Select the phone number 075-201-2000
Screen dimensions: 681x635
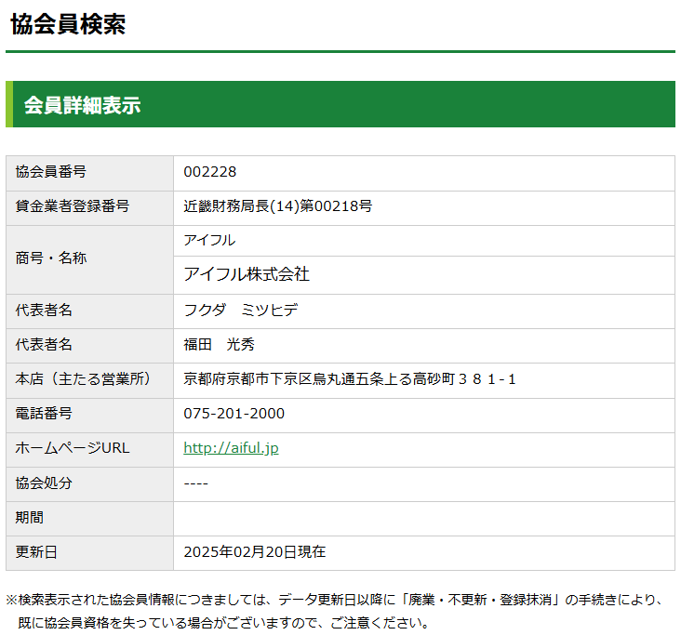(234, 414)
